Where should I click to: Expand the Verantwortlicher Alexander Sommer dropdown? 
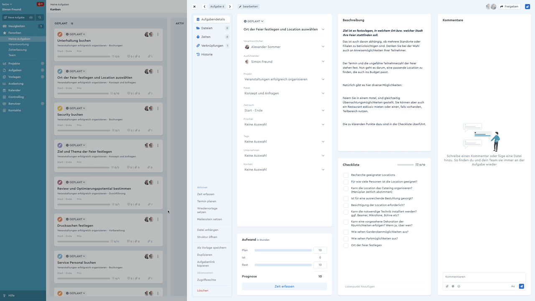[x=284, y=47]
